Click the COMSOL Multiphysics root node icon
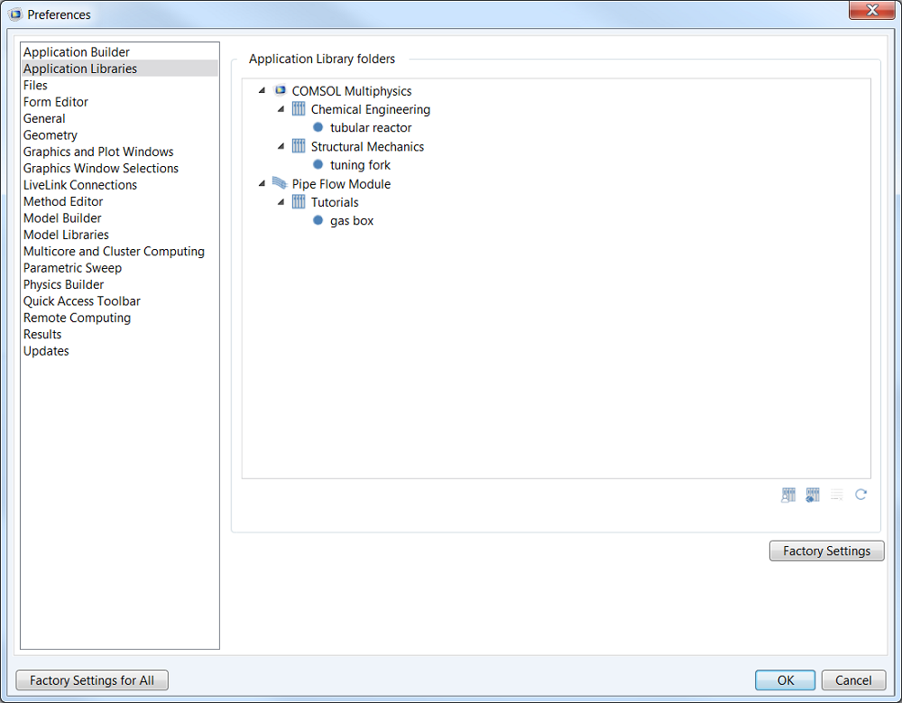The width and height of the screenshot is (902, 703). (281, 90)
